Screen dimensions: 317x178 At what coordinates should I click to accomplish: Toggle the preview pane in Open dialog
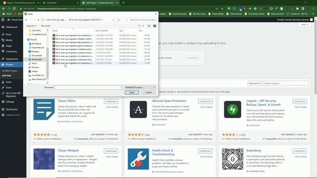149,26
